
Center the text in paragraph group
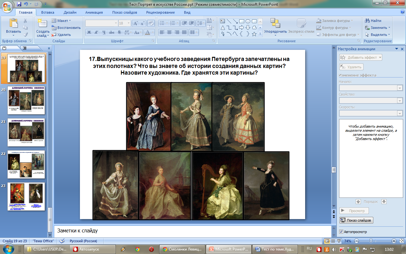point(169,32)
